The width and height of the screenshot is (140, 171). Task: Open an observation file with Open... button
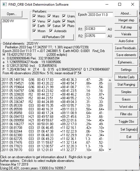click(12, 14)
